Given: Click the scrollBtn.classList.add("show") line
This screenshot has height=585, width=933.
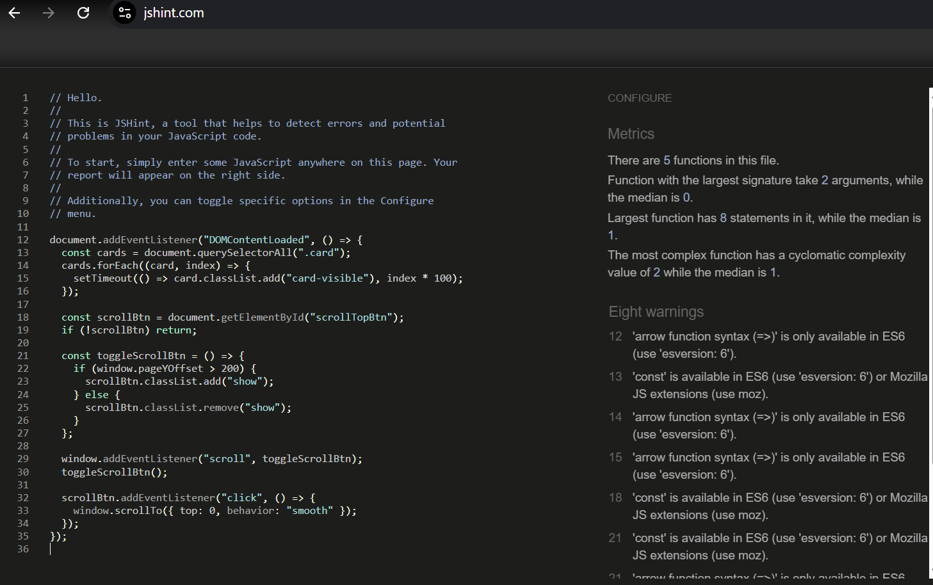Looking at the screenshot, I should (179, 381).
